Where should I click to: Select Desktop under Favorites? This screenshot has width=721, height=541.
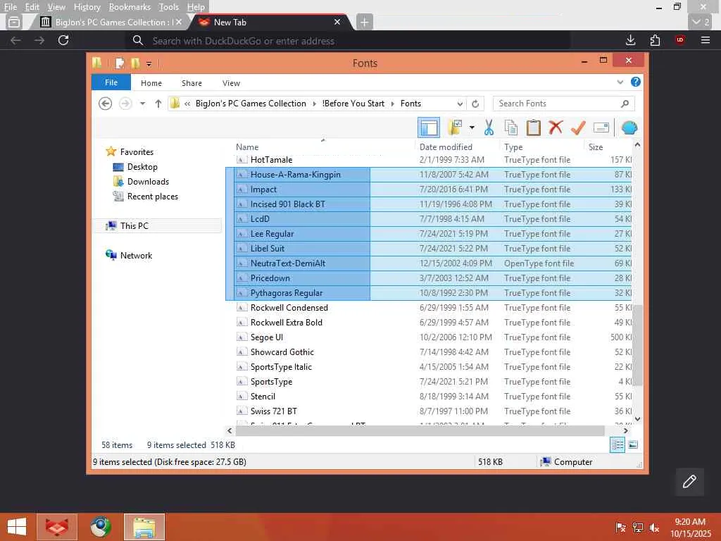tap(142, 166)
